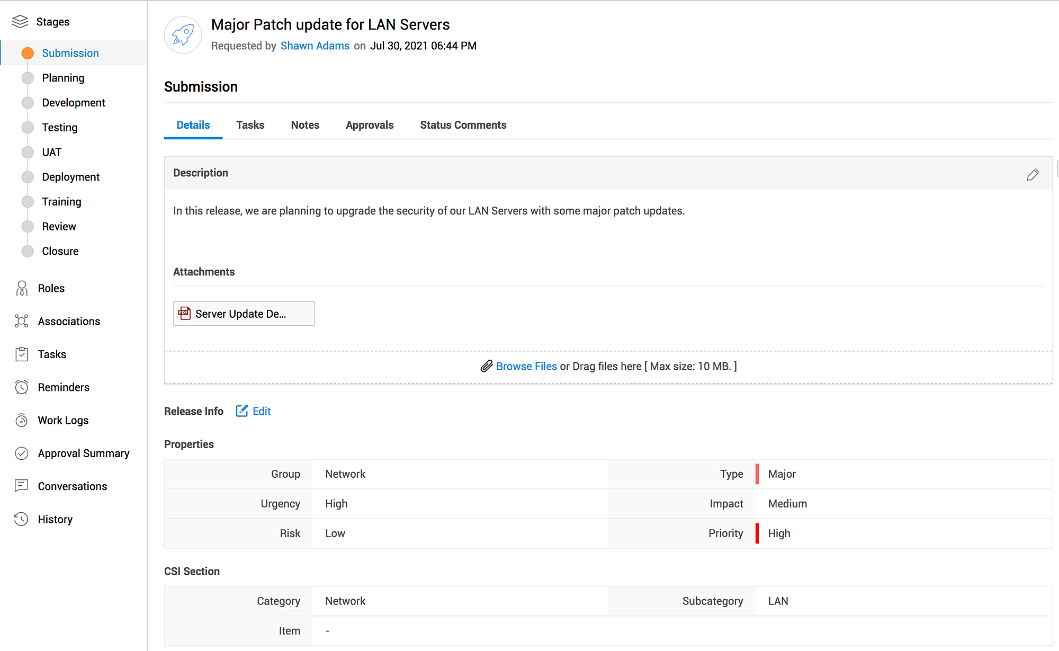
Task: View the Status Comments tab
Action: [463, 125]
